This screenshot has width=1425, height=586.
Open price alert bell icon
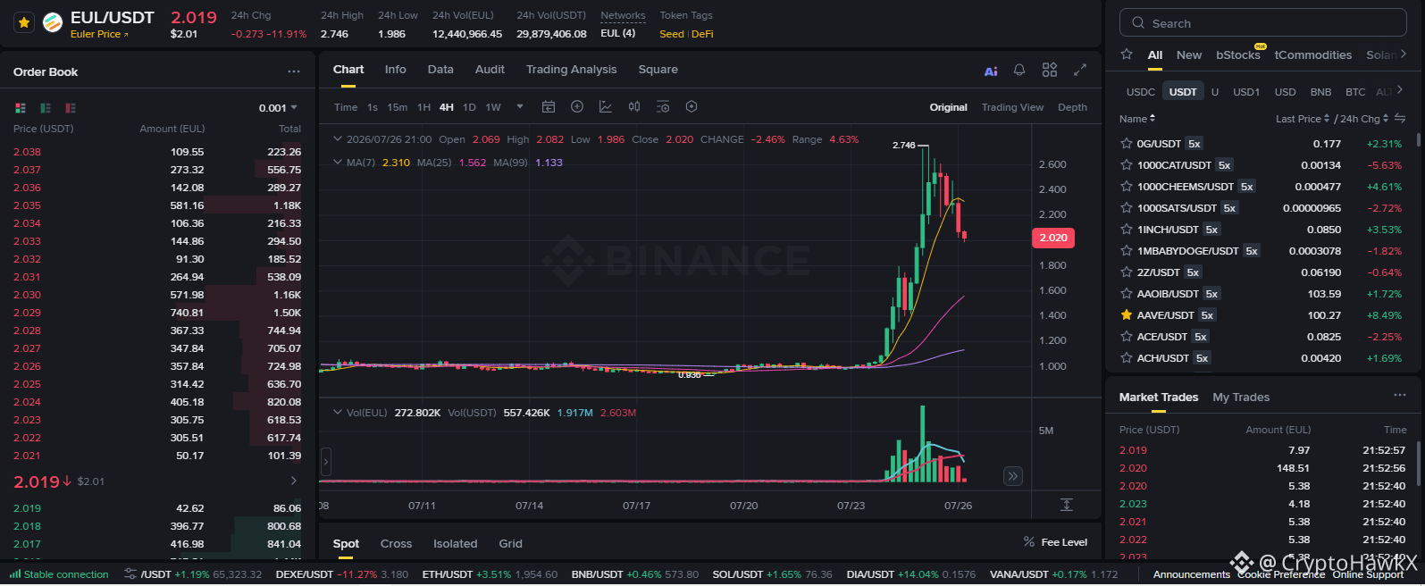point(1019,70)
